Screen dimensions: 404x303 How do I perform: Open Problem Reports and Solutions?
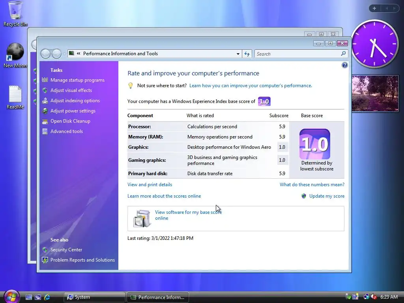tap(82, 260)
